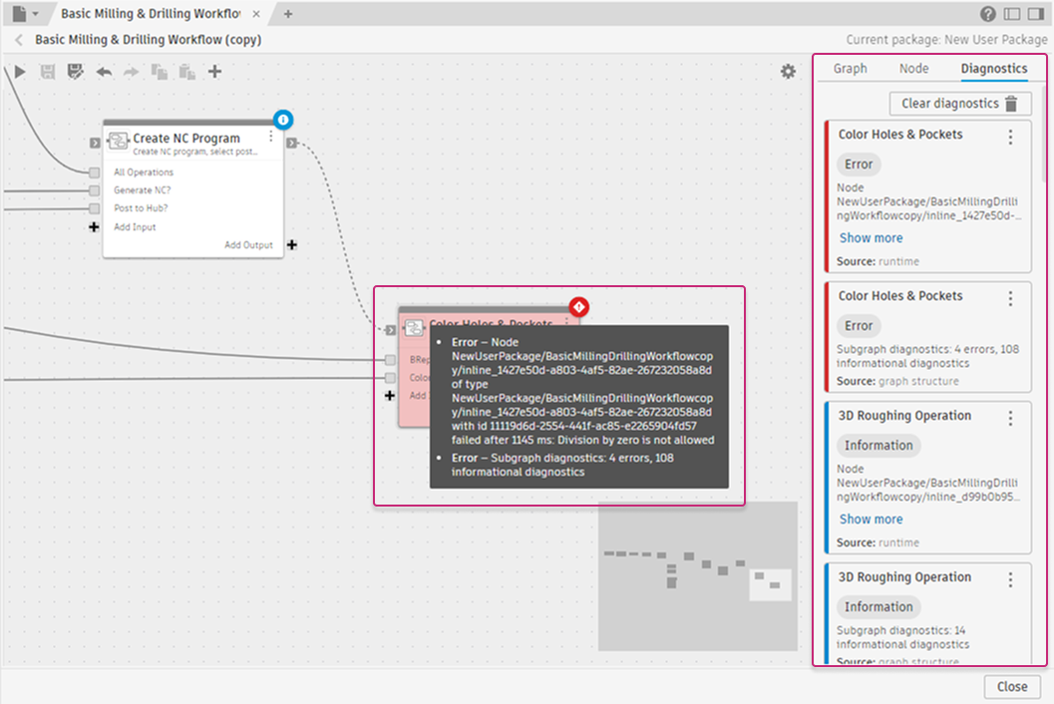The width and height of the screenshot is (1054, 704).
Task: Click Create NC Program input flow arrow
Action: coord(95,143)
